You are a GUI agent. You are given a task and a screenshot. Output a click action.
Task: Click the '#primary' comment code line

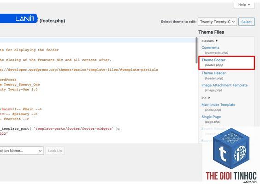(x=19, y=114)
